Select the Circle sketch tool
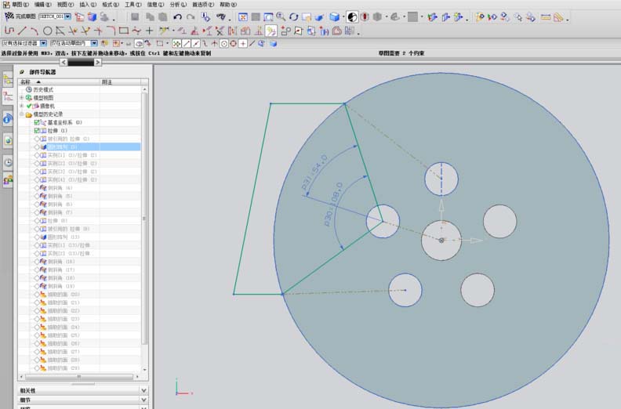This screenshot has width=621, height=409. point(49,31)
